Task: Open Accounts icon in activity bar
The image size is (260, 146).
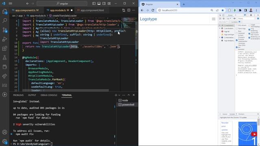Action: 4,132
